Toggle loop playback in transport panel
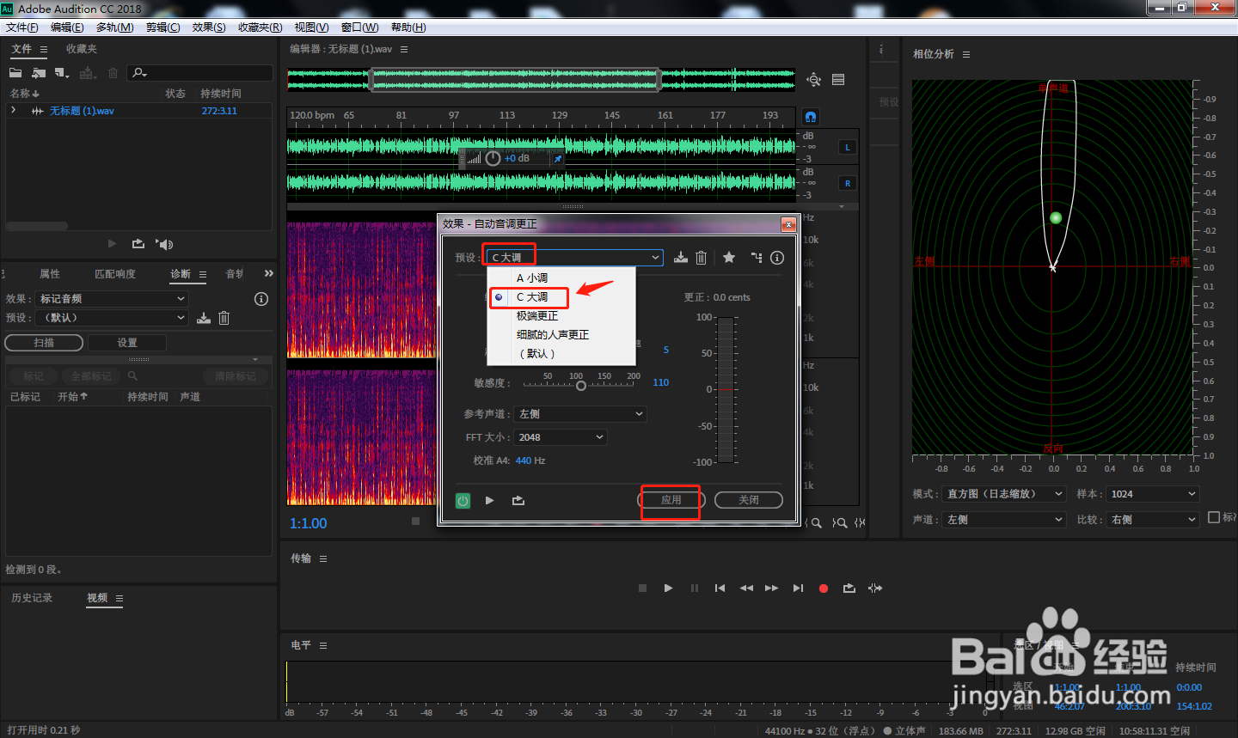 (x=849, y=589)
